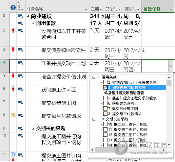
Task: Open 开始时间 column filter dropdown
Action: coord(119,10)
